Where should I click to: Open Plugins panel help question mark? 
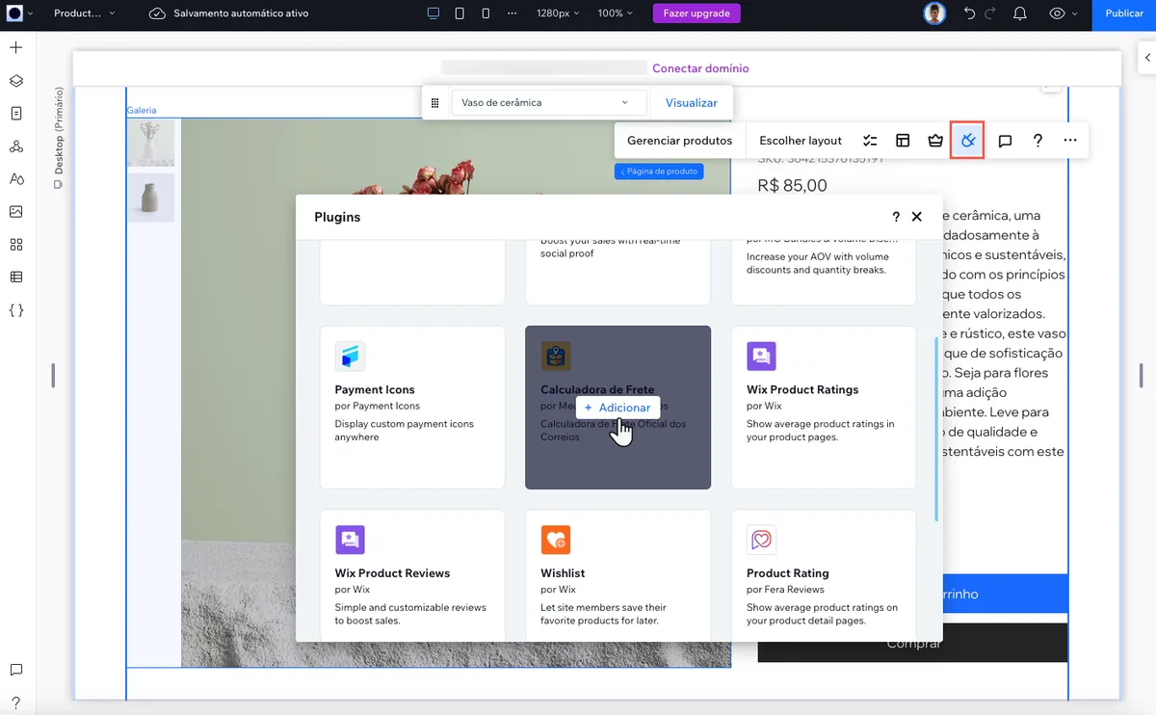click(x=896, y=217)
